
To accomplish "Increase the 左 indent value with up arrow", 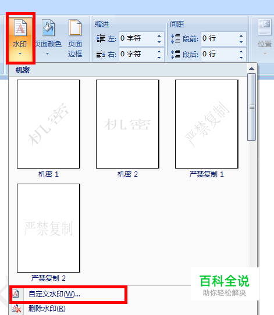I will point(159,36).
